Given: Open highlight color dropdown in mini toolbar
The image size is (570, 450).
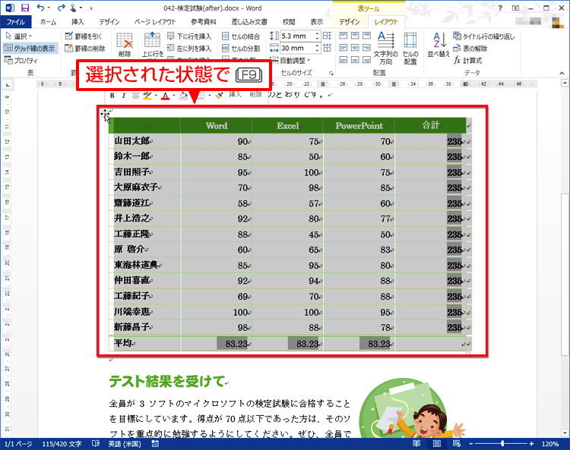Looking at the screenshot, I should point(156,96).
